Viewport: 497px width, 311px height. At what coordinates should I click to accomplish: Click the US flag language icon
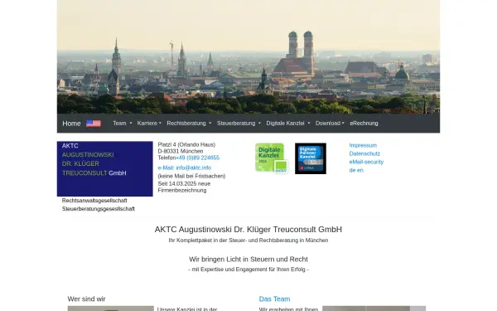94,124
